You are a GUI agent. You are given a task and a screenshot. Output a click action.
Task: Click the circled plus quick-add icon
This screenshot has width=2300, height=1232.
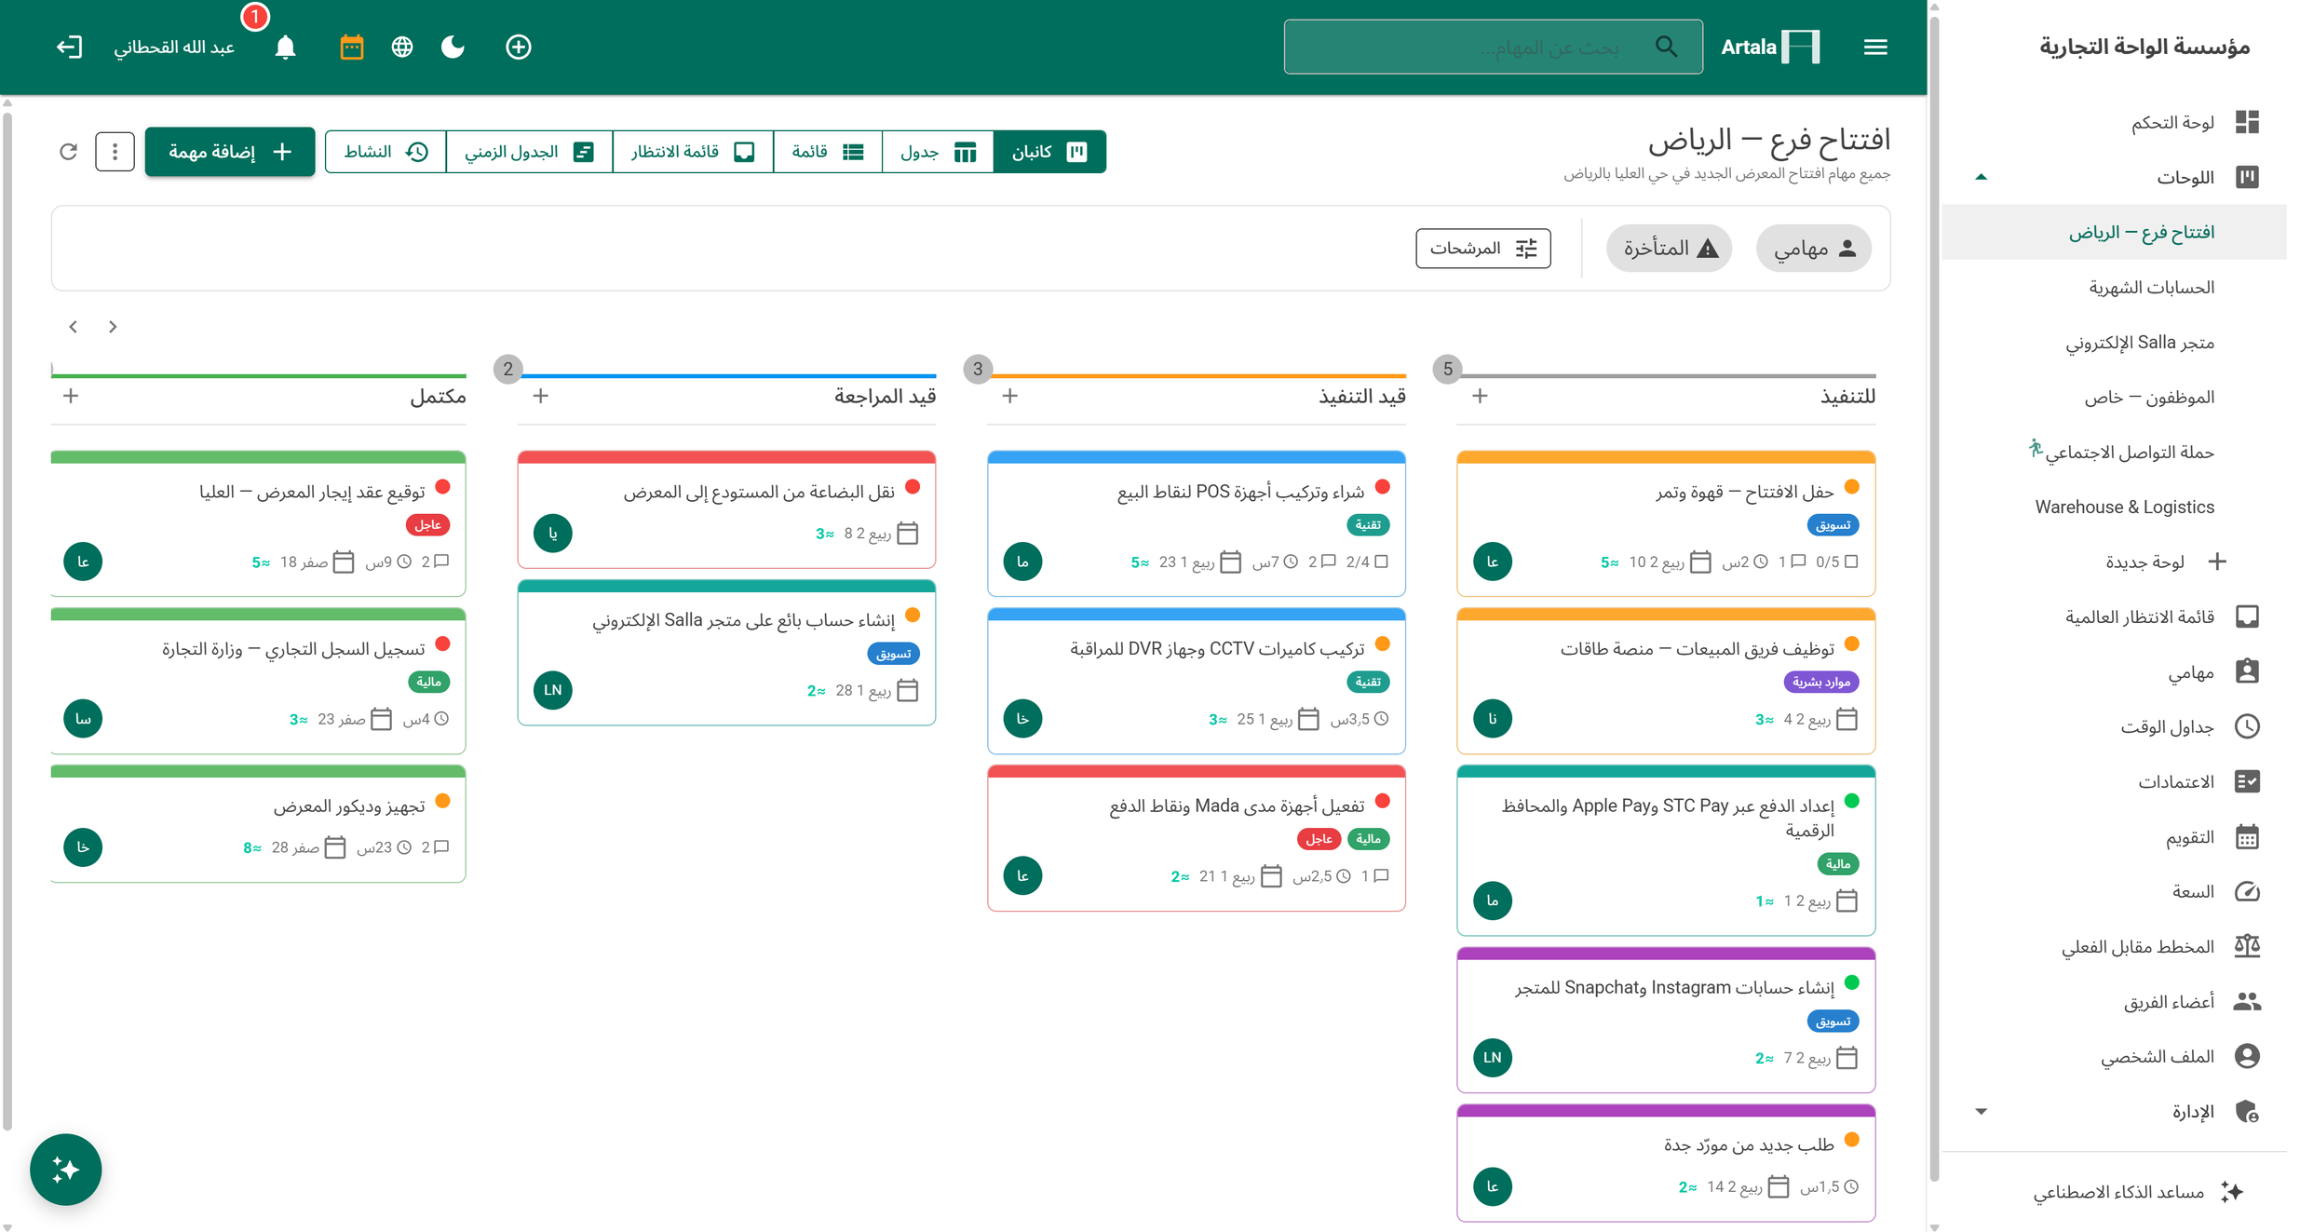[518, 47]
